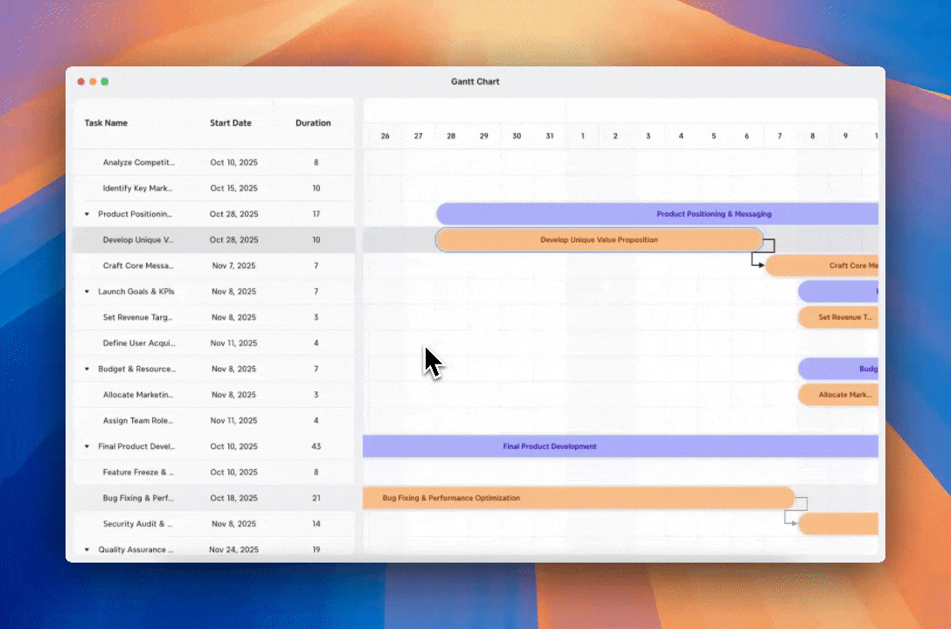951x629 pixels.
Task: Collapse the Quality Assurance group
Action: 87,550
